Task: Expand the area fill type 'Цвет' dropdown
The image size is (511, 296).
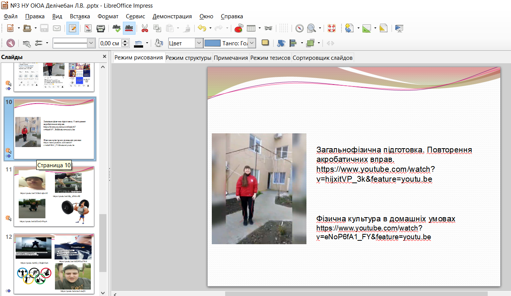Action: coord(198,43)
